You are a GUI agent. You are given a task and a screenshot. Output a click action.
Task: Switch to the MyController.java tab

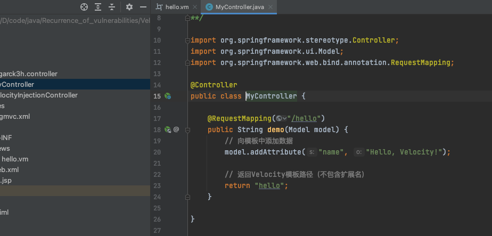[x=240, y=7]
